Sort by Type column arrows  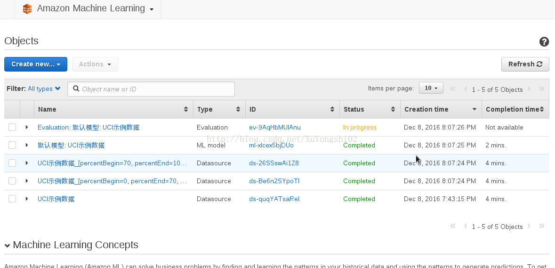[x=238, y=109]
